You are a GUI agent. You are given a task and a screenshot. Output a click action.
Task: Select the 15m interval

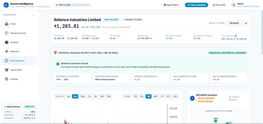[x=83, y=97]
